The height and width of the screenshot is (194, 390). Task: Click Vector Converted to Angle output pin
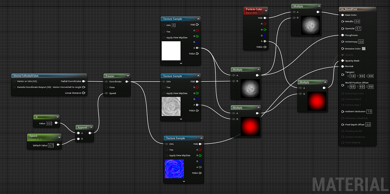pyautogui.click(x=84, y=87)
